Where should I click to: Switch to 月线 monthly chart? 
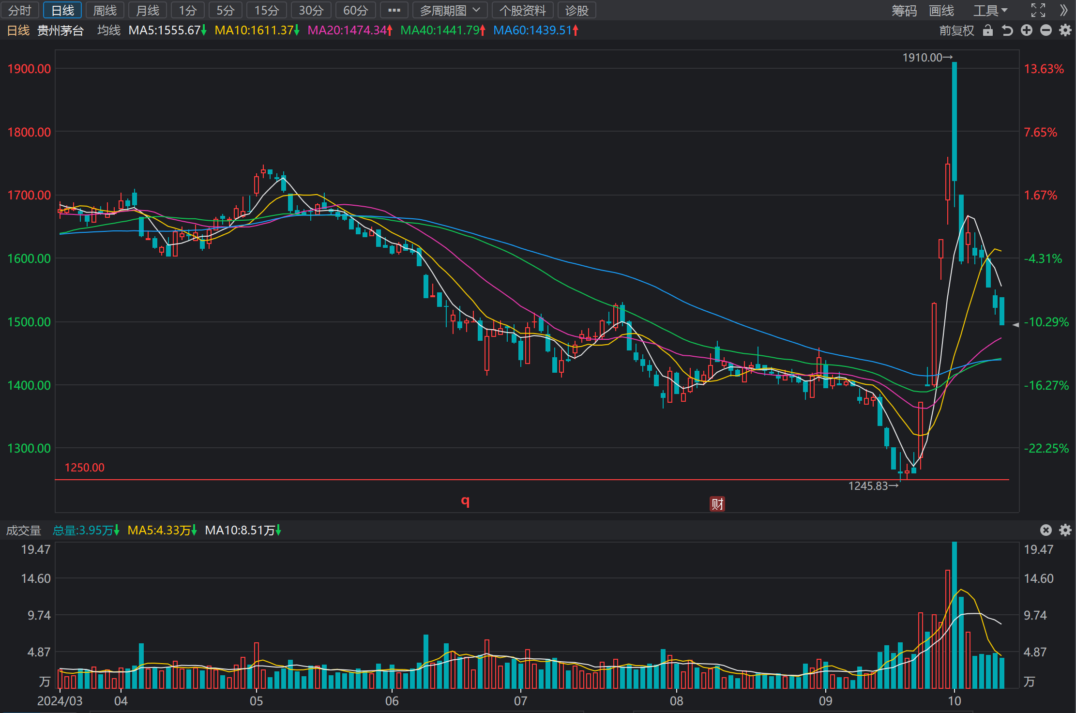(148, 10)
